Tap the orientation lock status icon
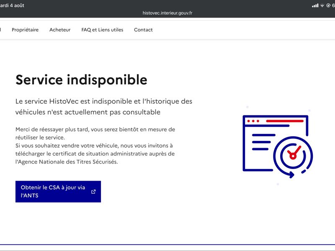The image size is (335, 251). pos(328,5)
